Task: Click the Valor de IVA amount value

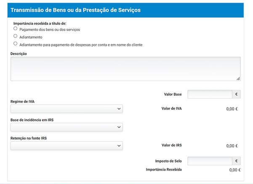Action: [x=232, y=109]
